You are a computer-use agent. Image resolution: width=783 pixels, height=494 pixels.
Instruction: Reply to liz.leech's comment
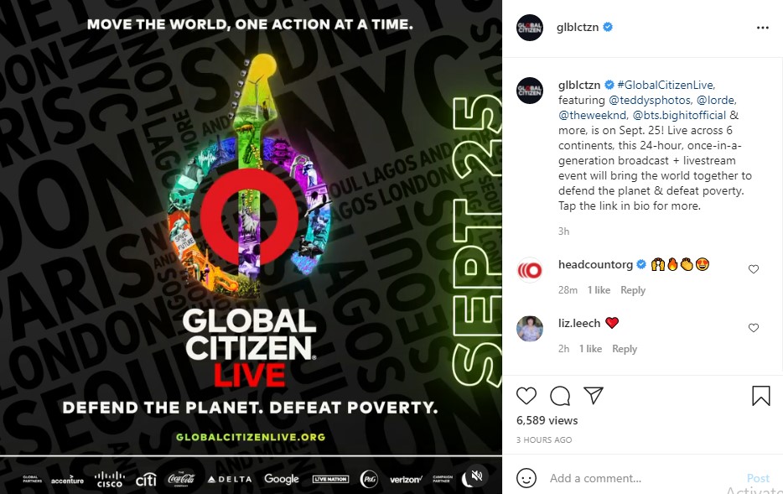(625, 349)
